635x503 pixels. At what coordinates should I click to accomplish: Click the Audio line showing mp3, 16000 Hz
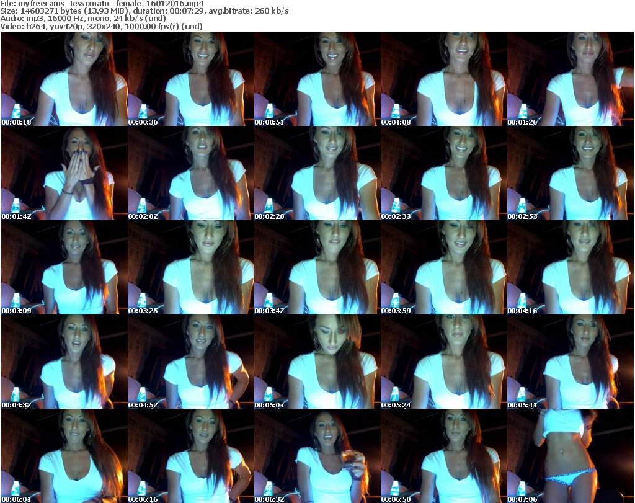point(83,18)
